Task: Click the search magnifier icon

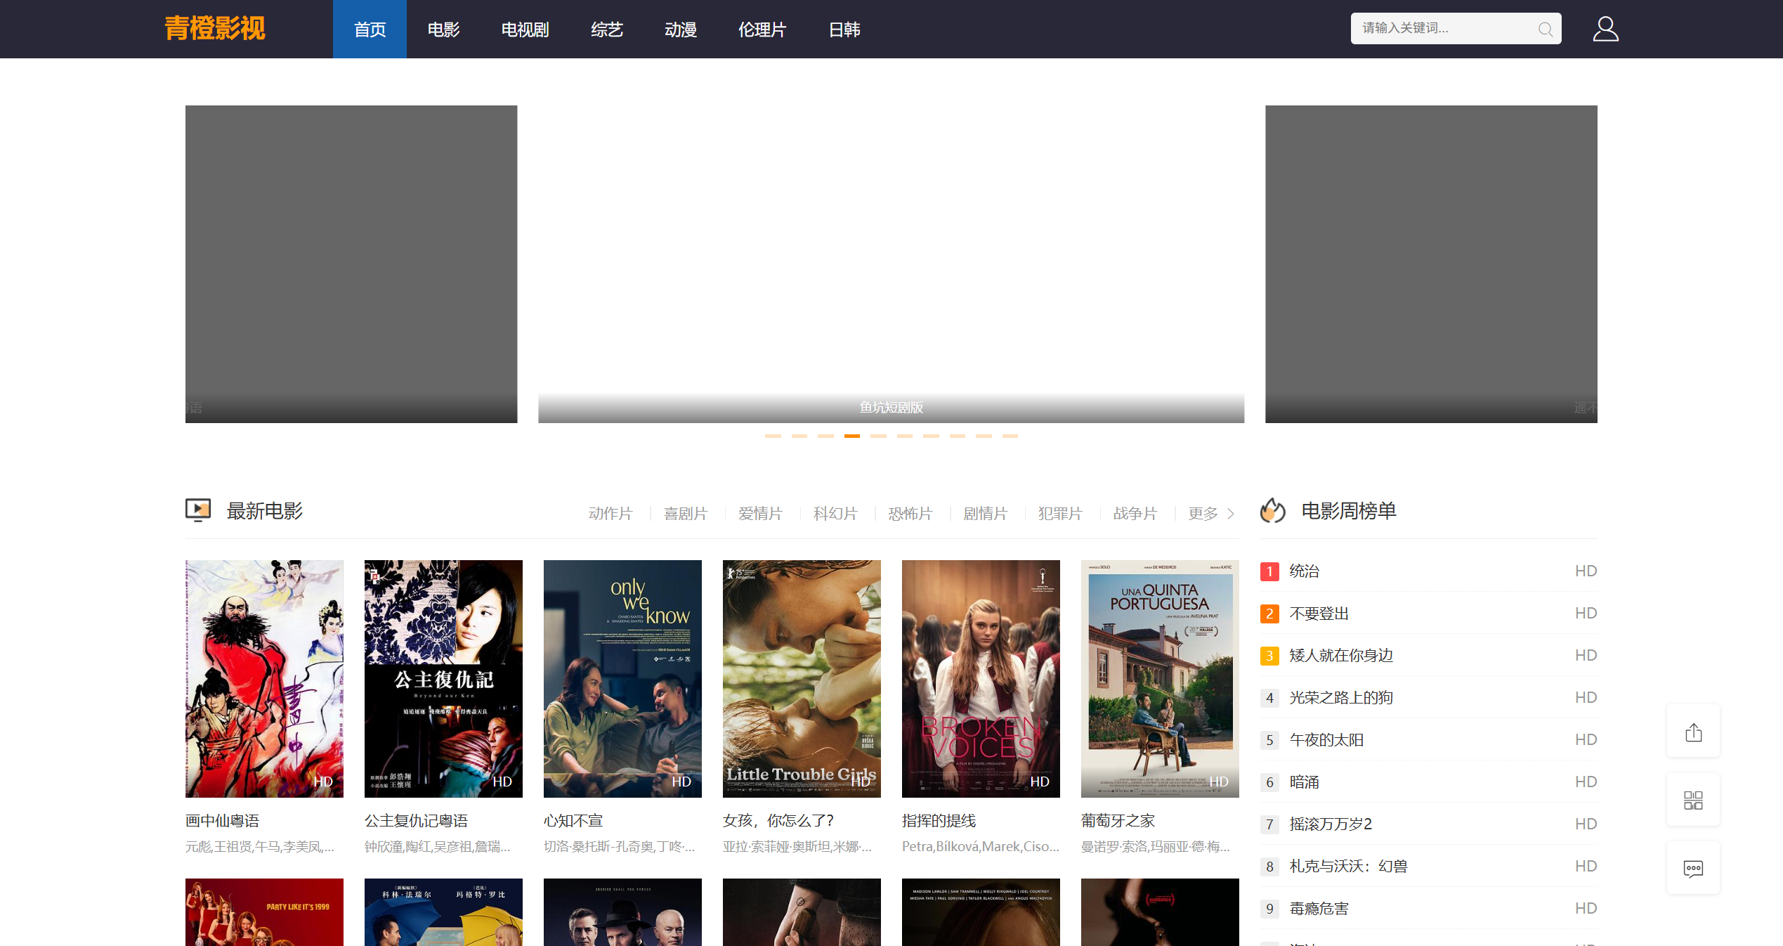Action: click(x=1544, y=29)
